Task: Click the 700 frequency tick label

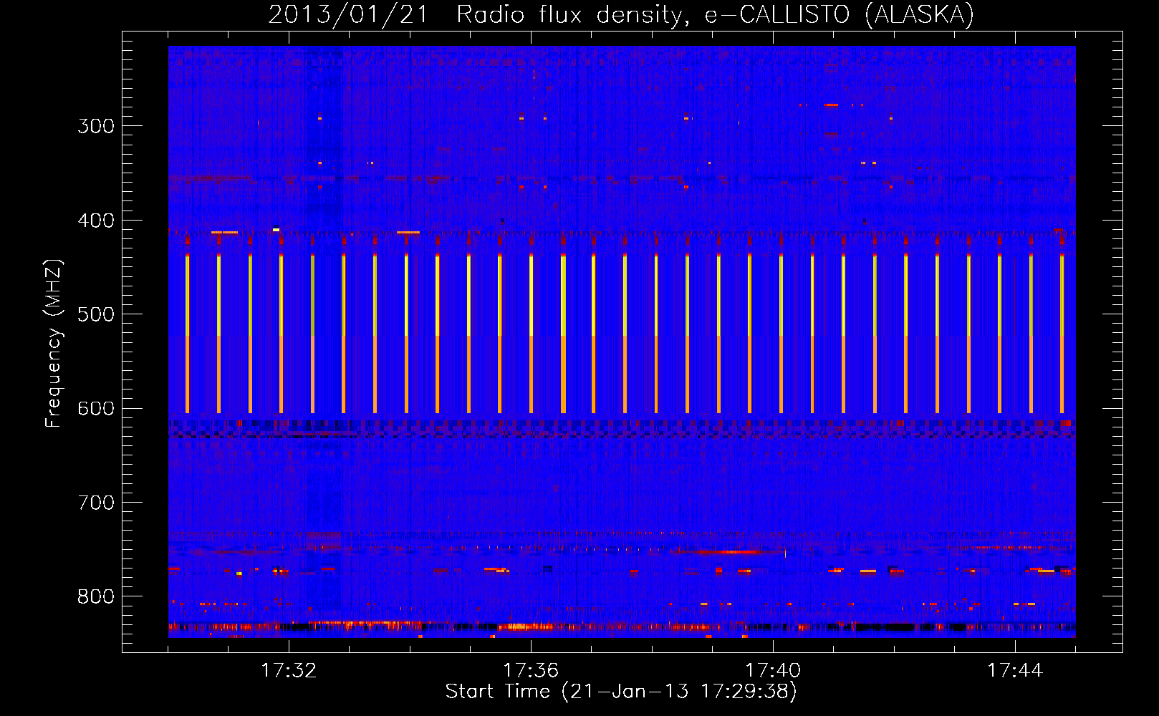Action: click(96, 503)
